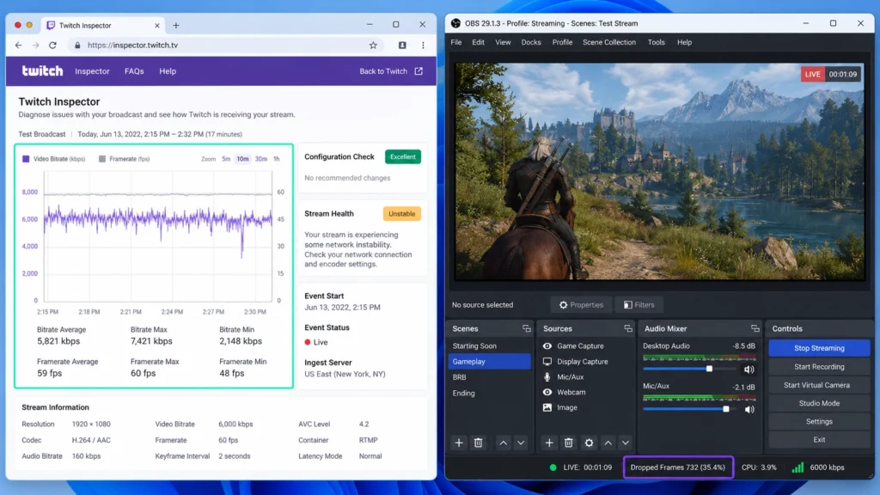Viewport: 880px width, 495px height.
Task: Open OBS Tools menu
Action: [656, 42]
